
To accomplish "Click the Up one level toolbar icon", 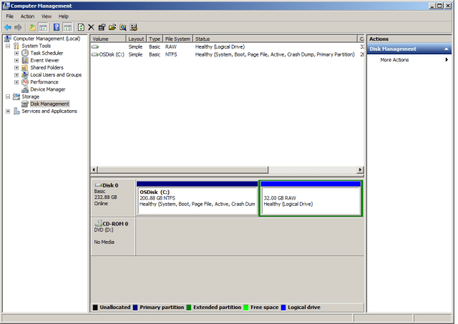I will 32,27.
